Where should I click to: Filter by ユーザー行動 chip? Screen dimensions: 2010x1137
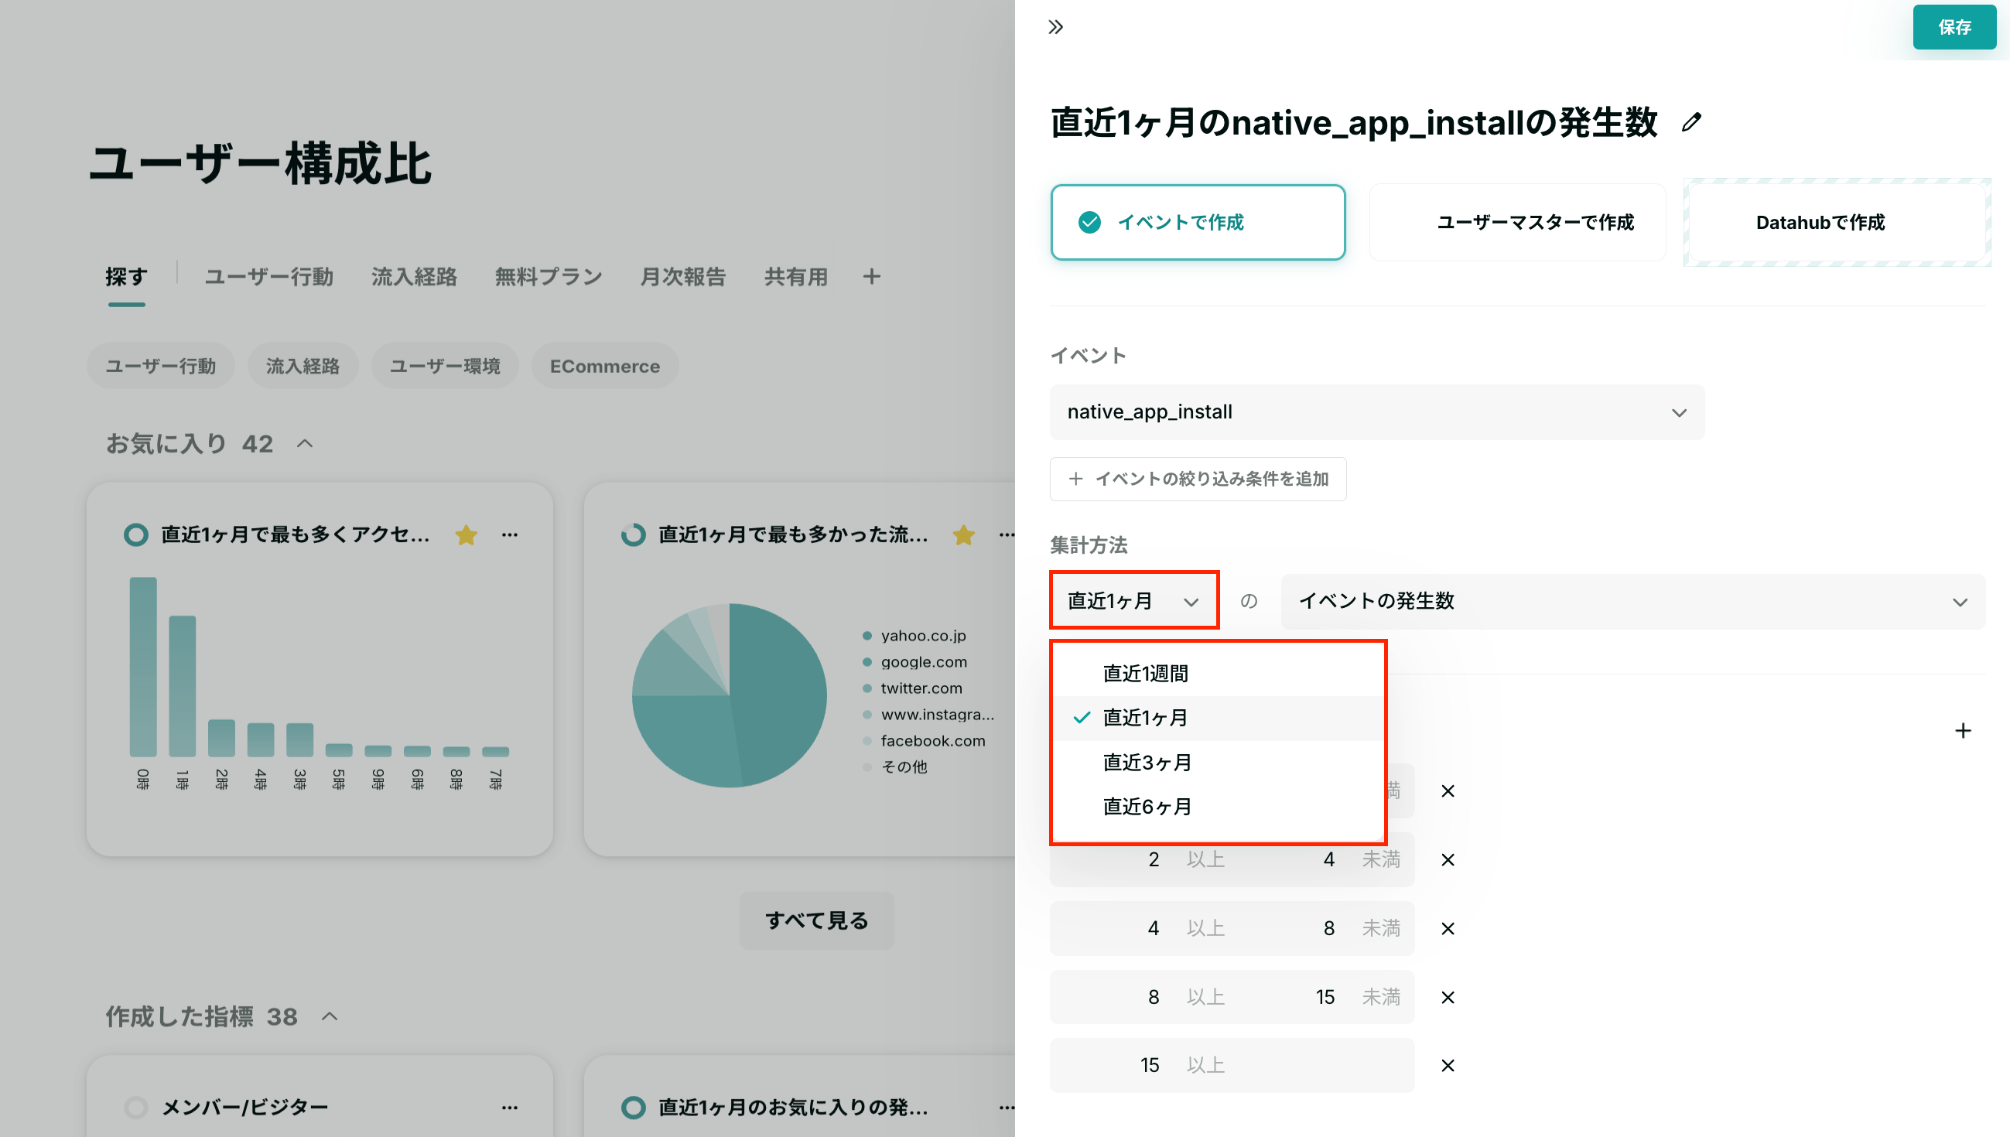point(161,365)
